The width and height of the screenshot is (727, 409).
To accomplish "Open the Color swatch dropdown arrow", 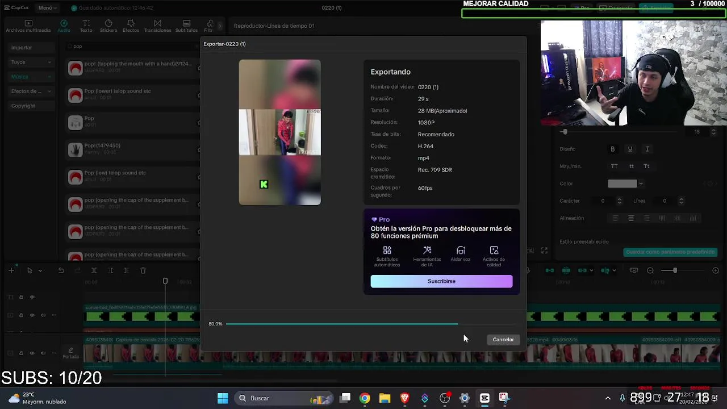I will (641, 183).
